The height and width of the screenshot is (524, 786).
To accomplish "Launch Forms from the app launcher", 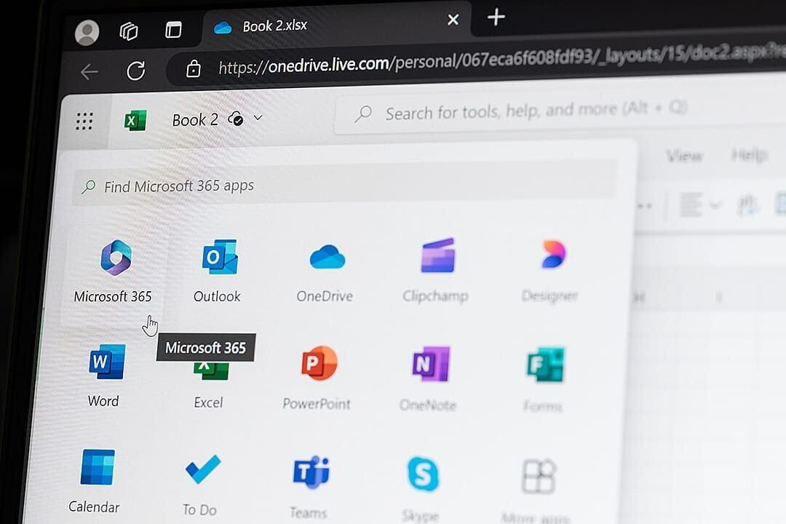I will 545,365.
